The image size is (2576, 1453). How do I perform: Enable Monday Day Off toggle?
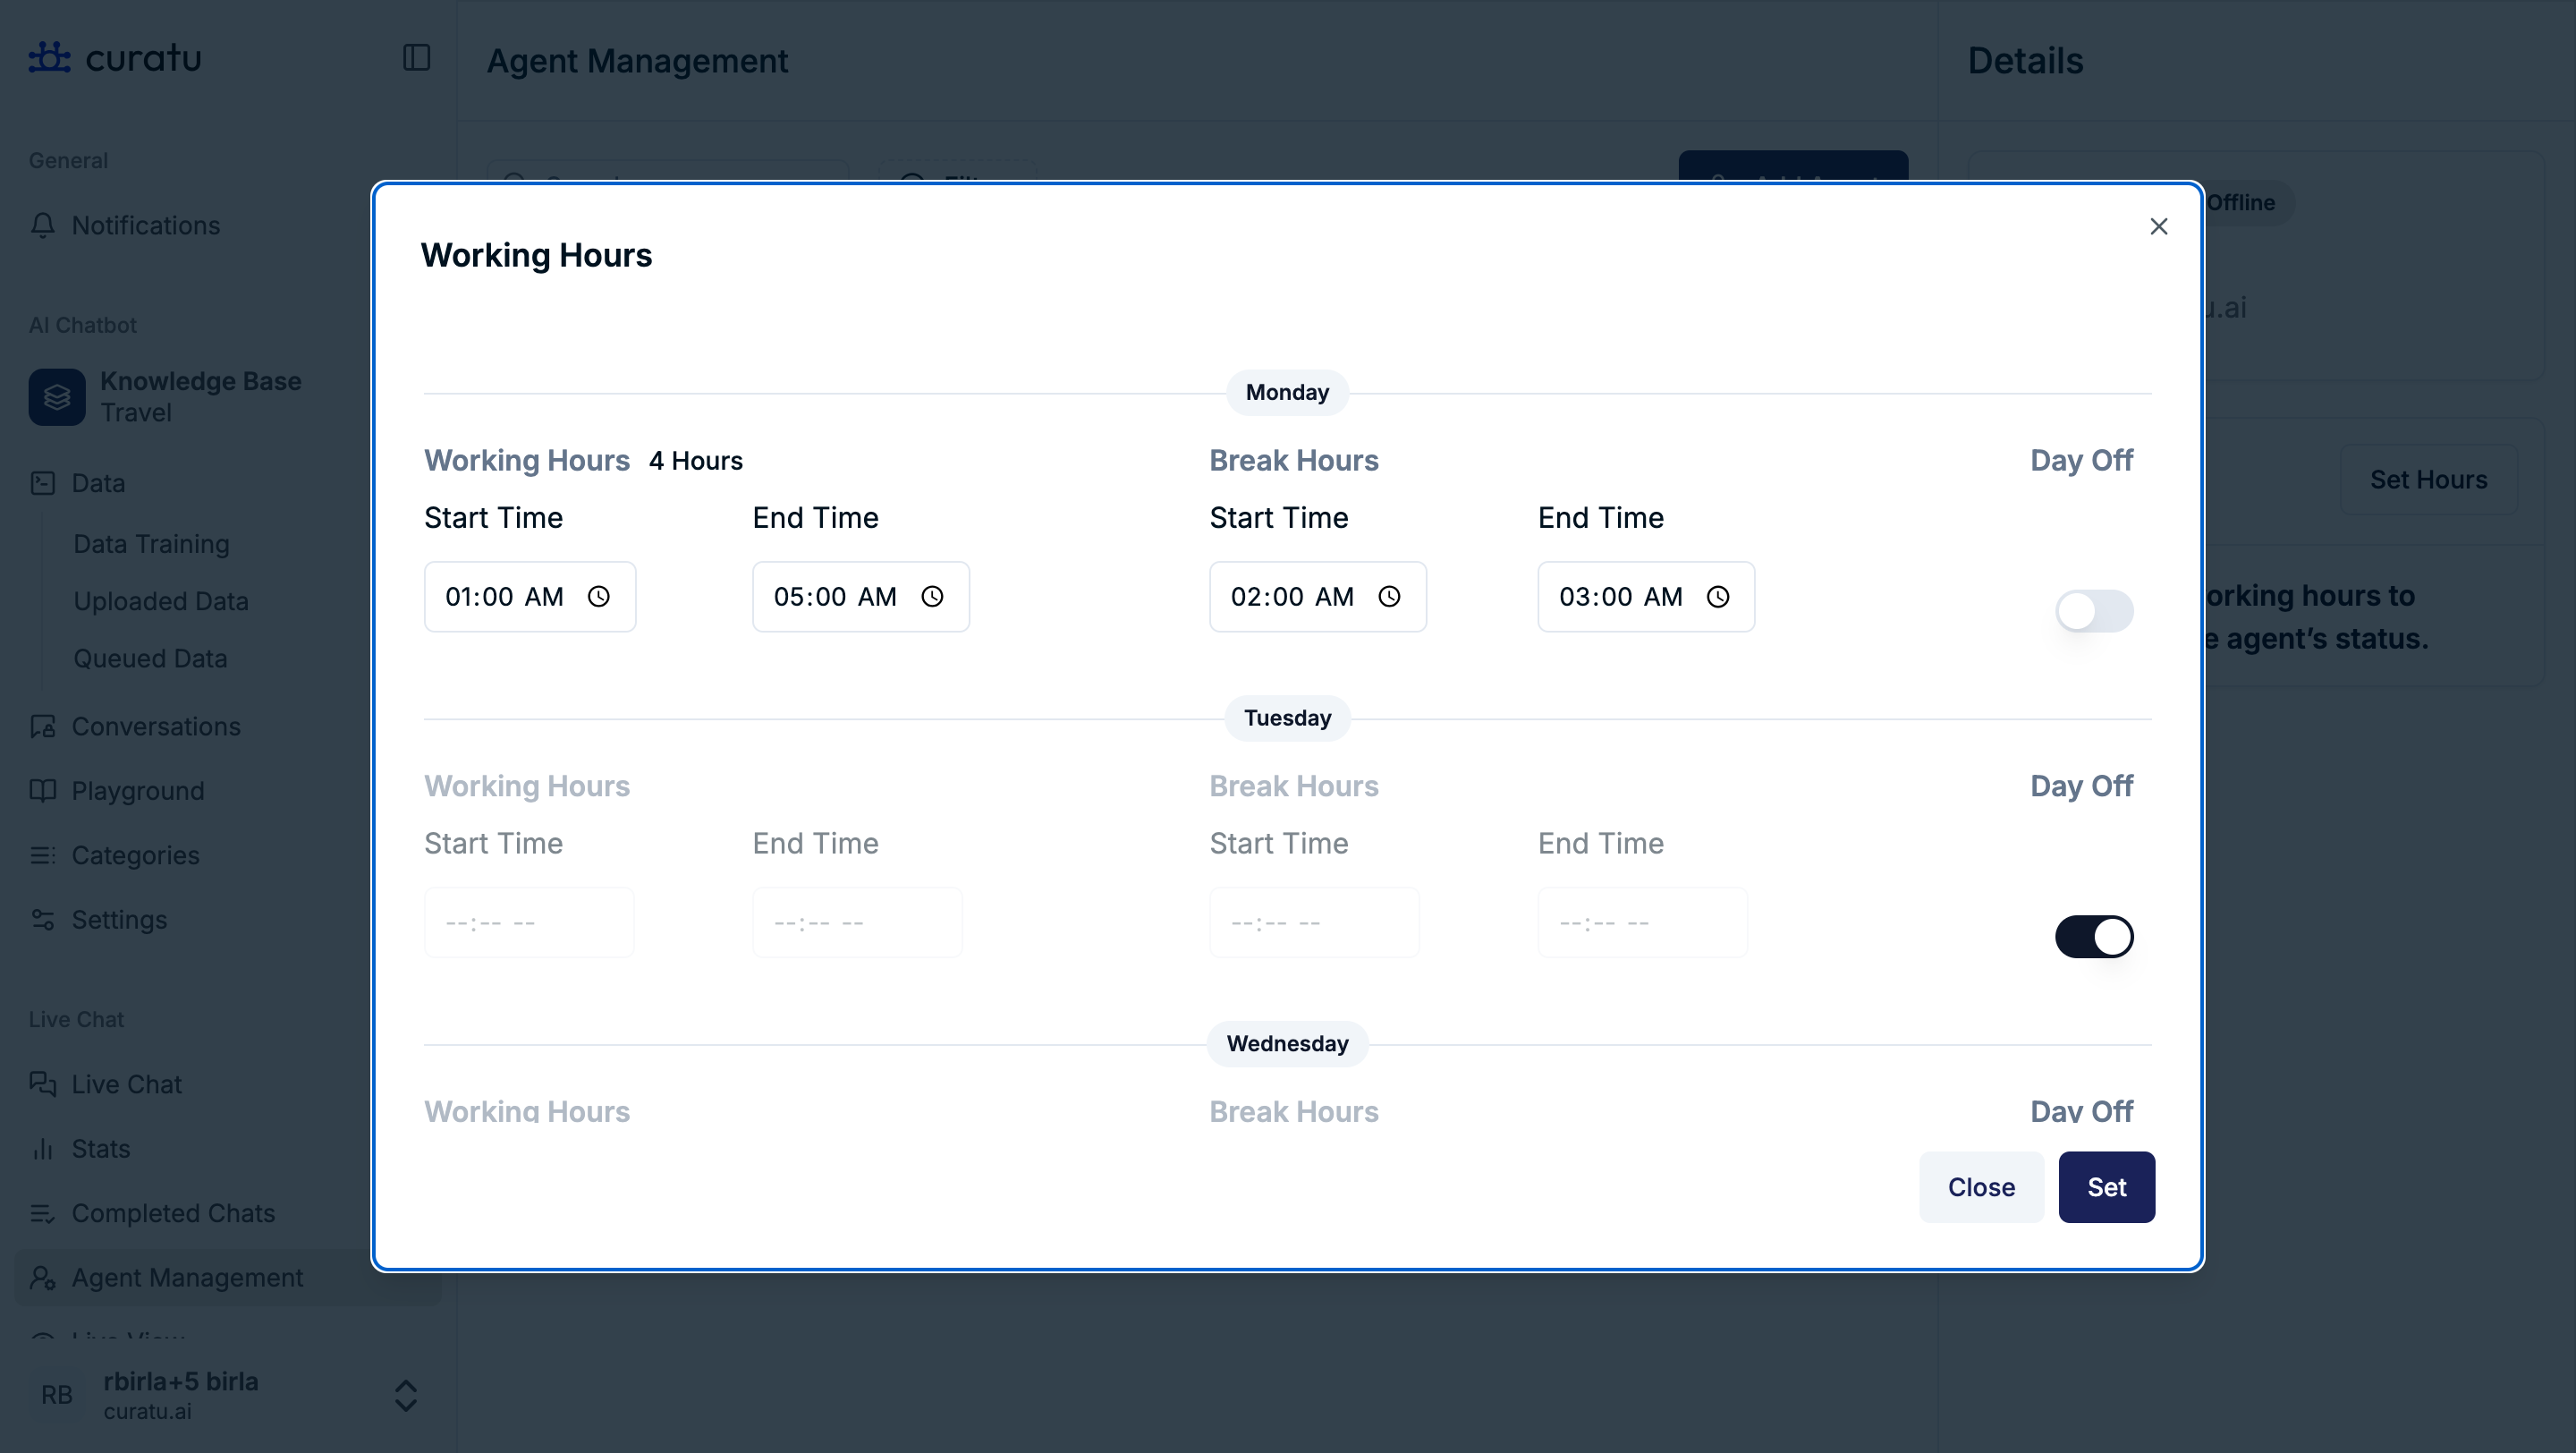pyautogui.click(x=2093, y=611)
